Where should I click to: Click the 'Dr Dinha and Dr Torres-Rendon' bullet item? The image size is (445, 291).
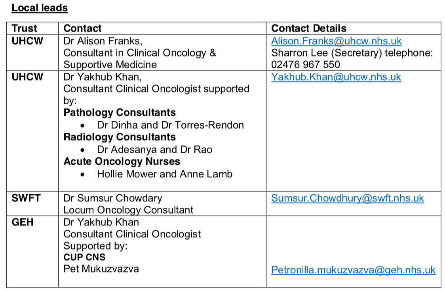point(170,125)
